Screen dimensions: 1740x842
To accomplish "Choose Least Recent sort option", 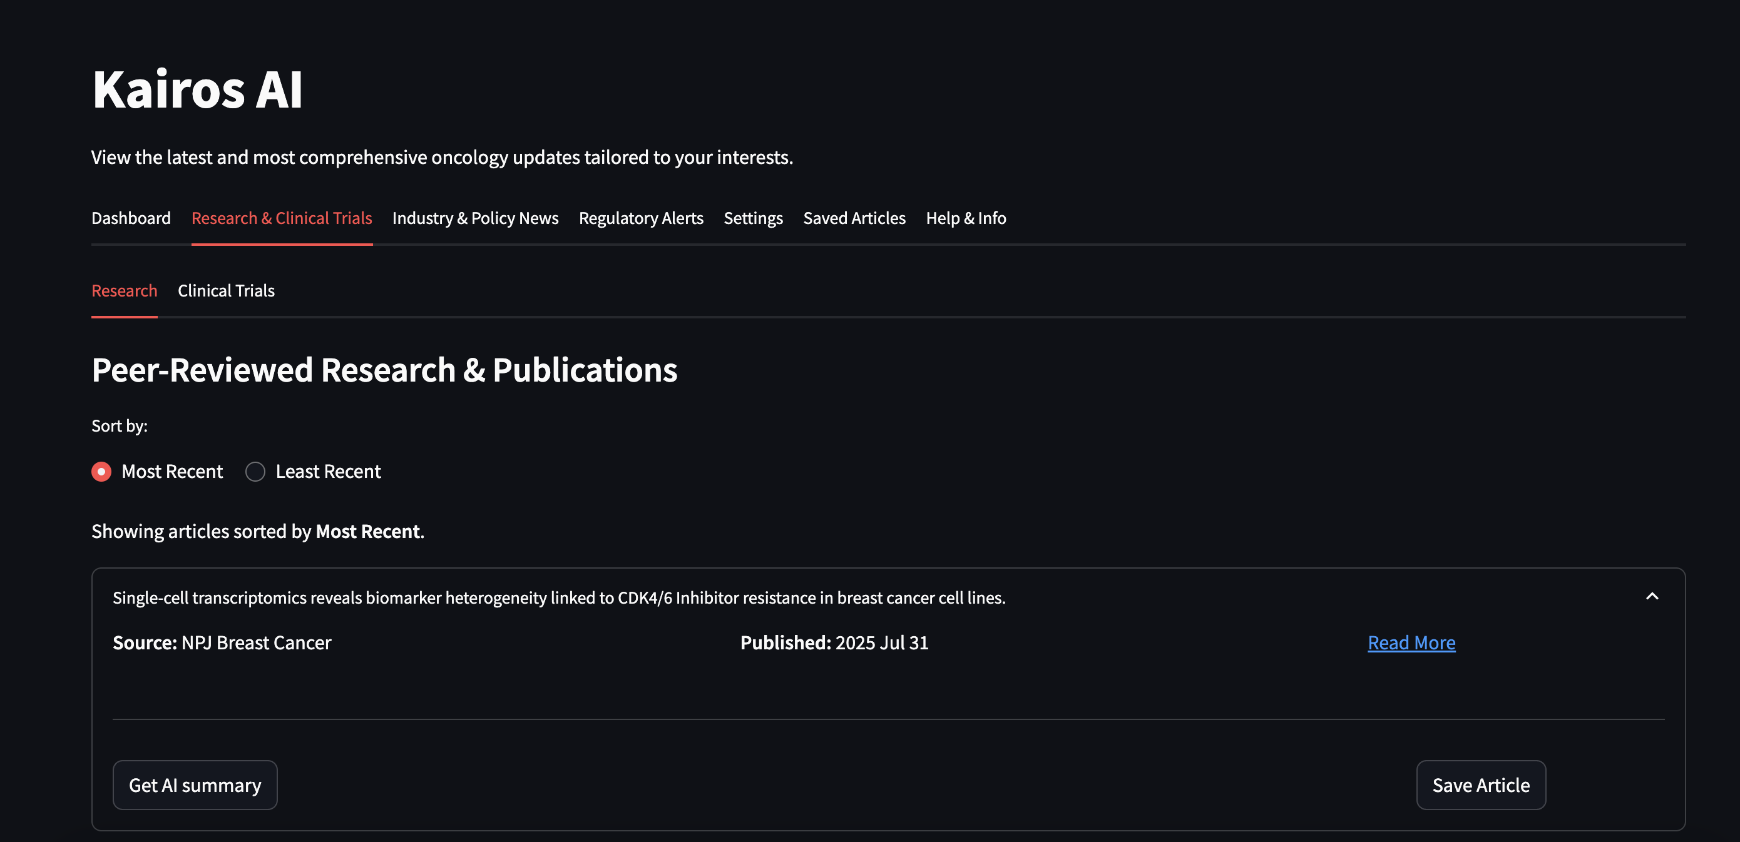I will point(314,471).
